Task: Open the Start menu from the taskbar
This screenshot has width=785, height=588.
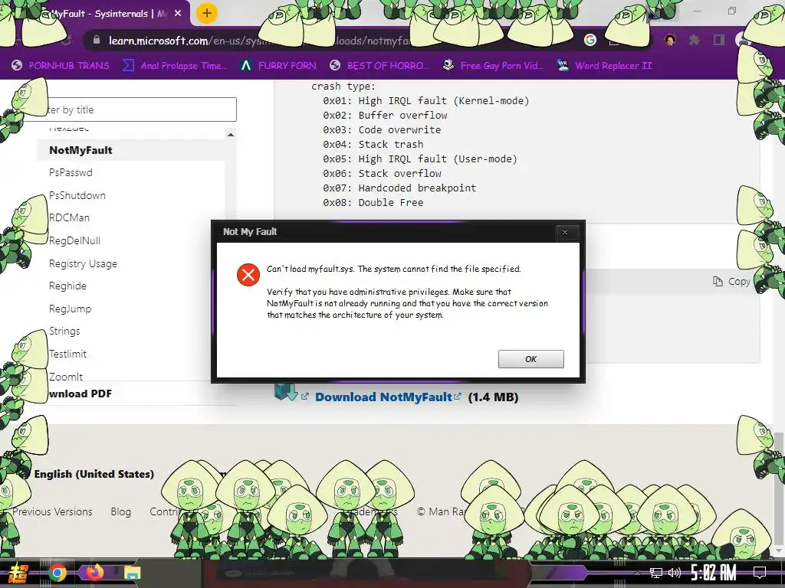Action: tap(18, 573)
